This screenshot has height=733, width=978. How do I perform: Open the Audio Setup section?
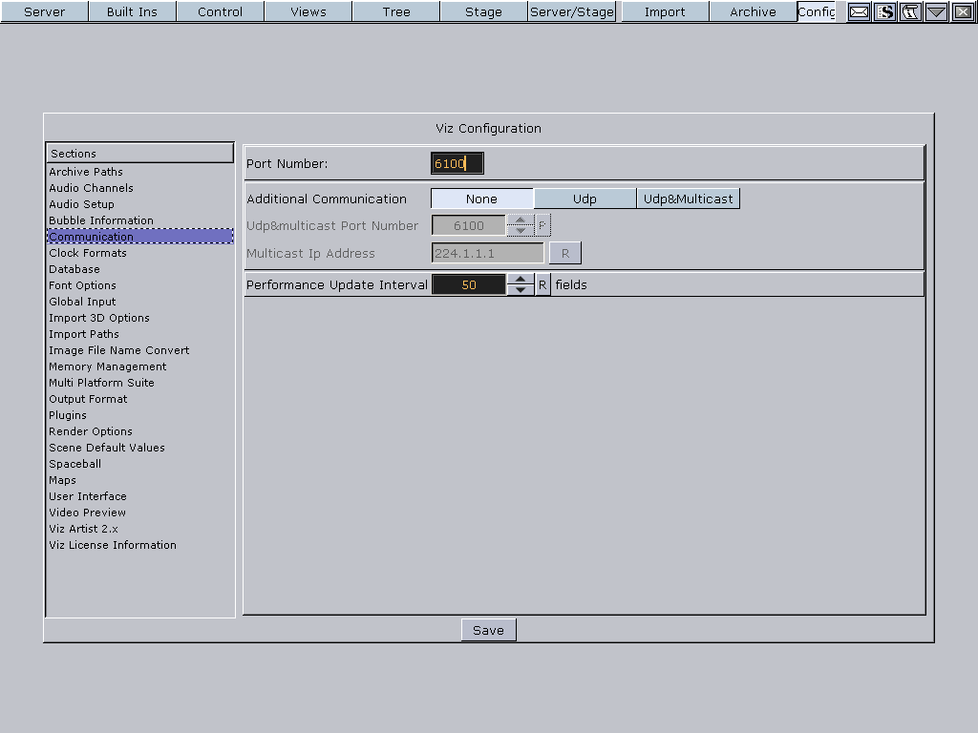point(81,204)
